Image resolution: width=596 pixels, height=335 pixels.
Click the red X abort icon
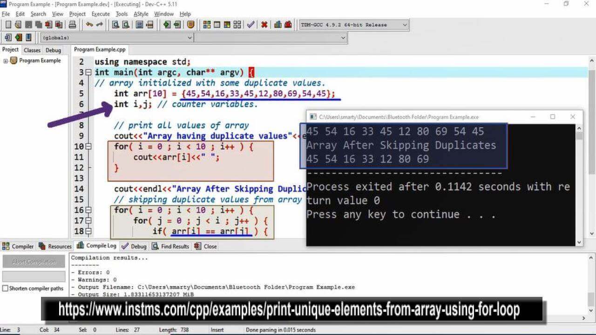[x=264, y=25]
